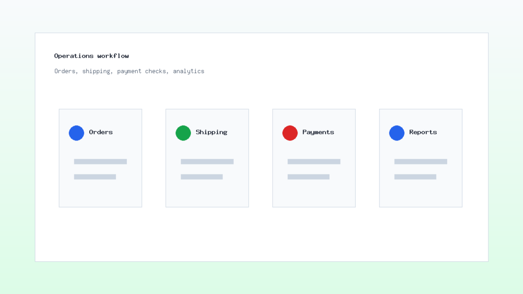Click the shorter placeholder bar in Shipping card
The image size is (523, 294).
202,177
